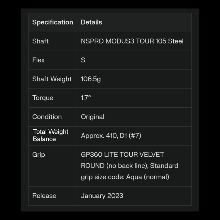Click the Approx. 410, D1 (#7) value

tap(111, 136)
